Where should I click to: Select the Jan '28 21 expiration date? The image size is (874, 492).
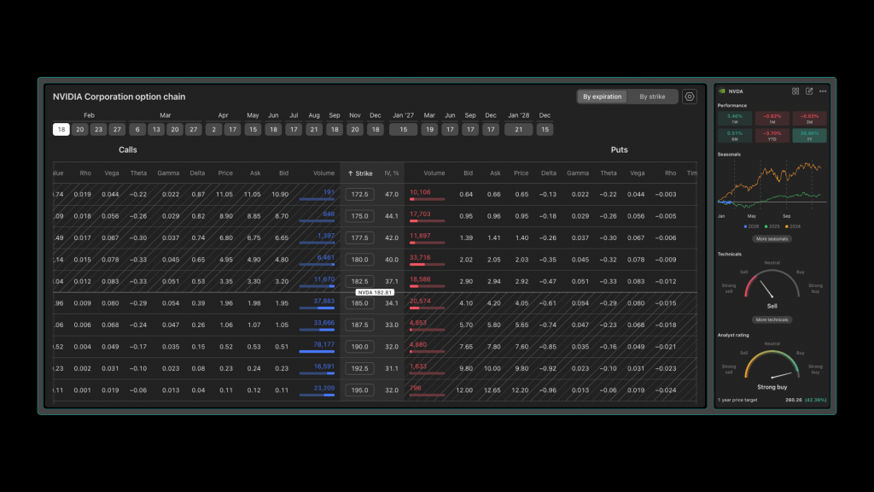(519, 130)
